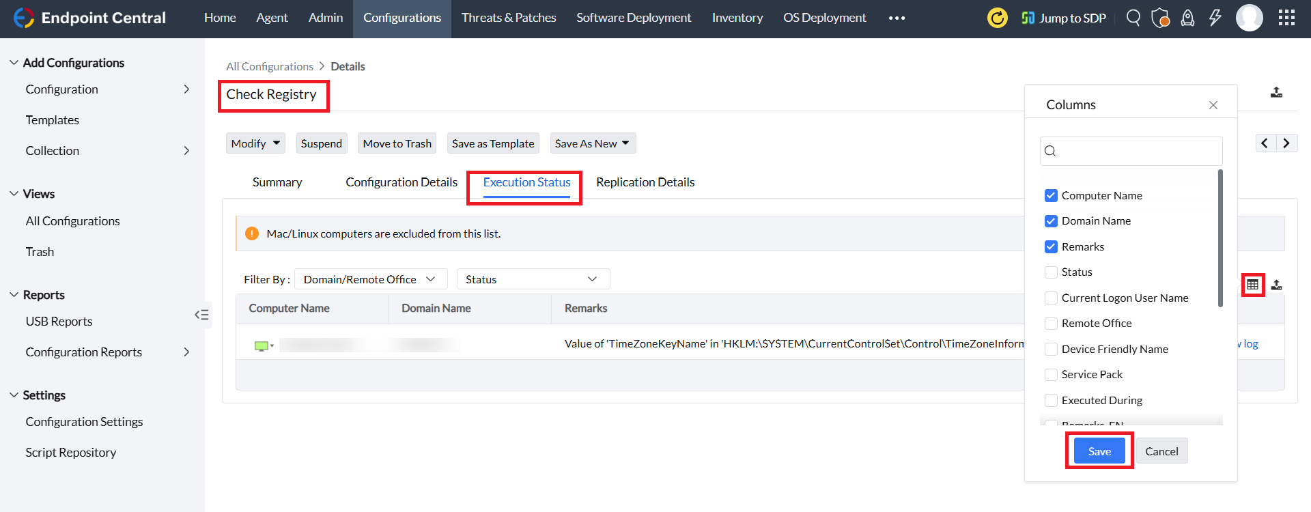
Task: Open the Status filter dropdown
Action: coord(533,279)
